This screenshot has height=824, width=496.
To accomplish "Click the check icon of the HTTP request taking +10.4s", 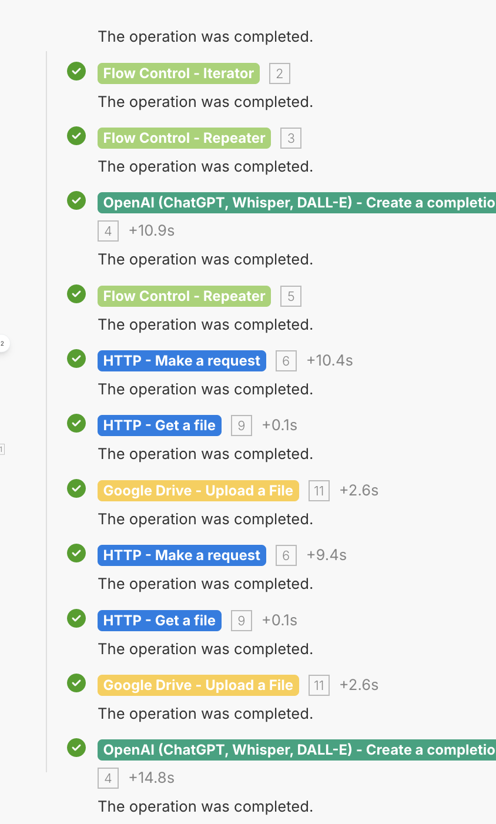I will click(76, 359).
